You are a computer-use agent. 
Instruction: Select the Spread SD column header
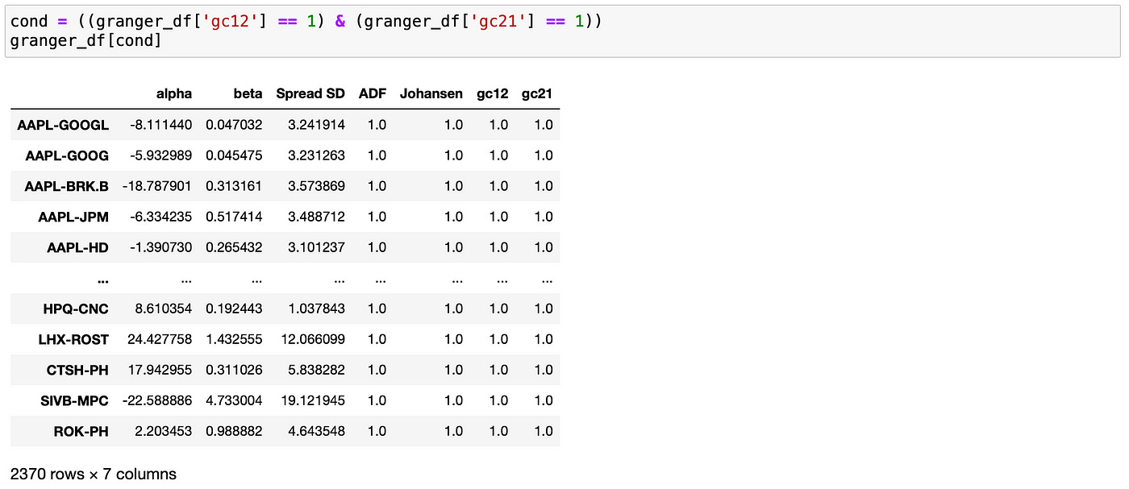click(310, 93)
